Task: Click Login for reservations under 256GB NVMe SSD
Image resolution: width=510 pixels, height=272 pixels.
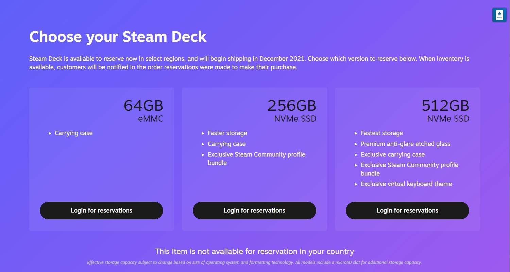Action: 254,211
